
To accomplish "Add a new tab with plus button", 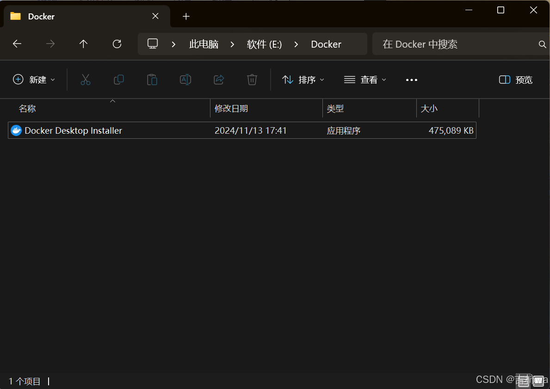I will click(x=186, y=17).
